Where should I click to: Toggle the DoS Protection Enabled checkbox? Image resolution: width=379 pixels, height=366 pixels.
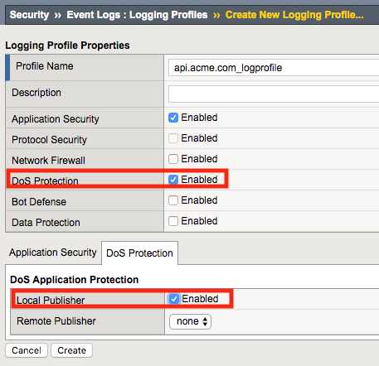173,180
